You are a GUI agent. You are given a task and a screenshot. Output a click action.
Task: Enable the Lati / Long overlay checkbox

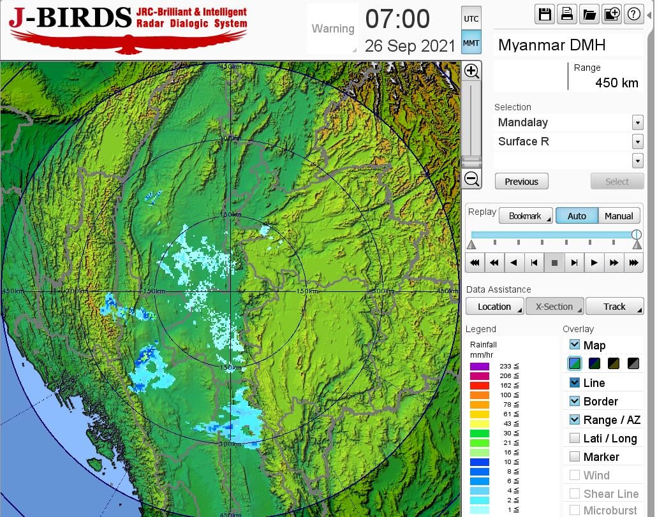point(575,438)
